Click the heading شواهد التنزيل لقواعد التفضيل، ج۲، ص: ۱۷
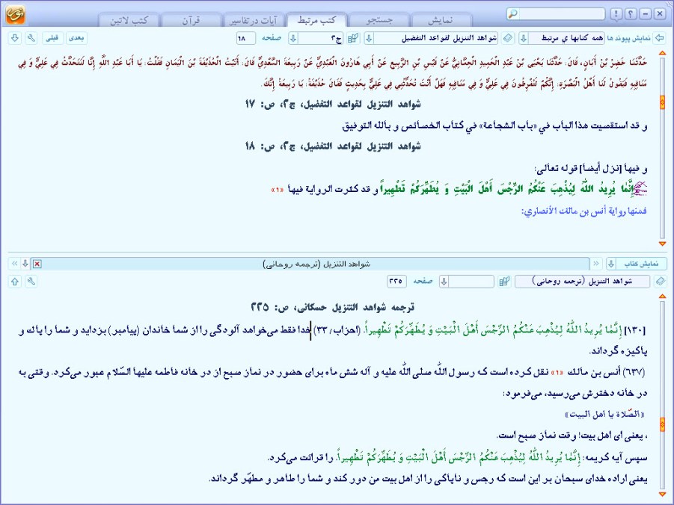 point(333,104)
